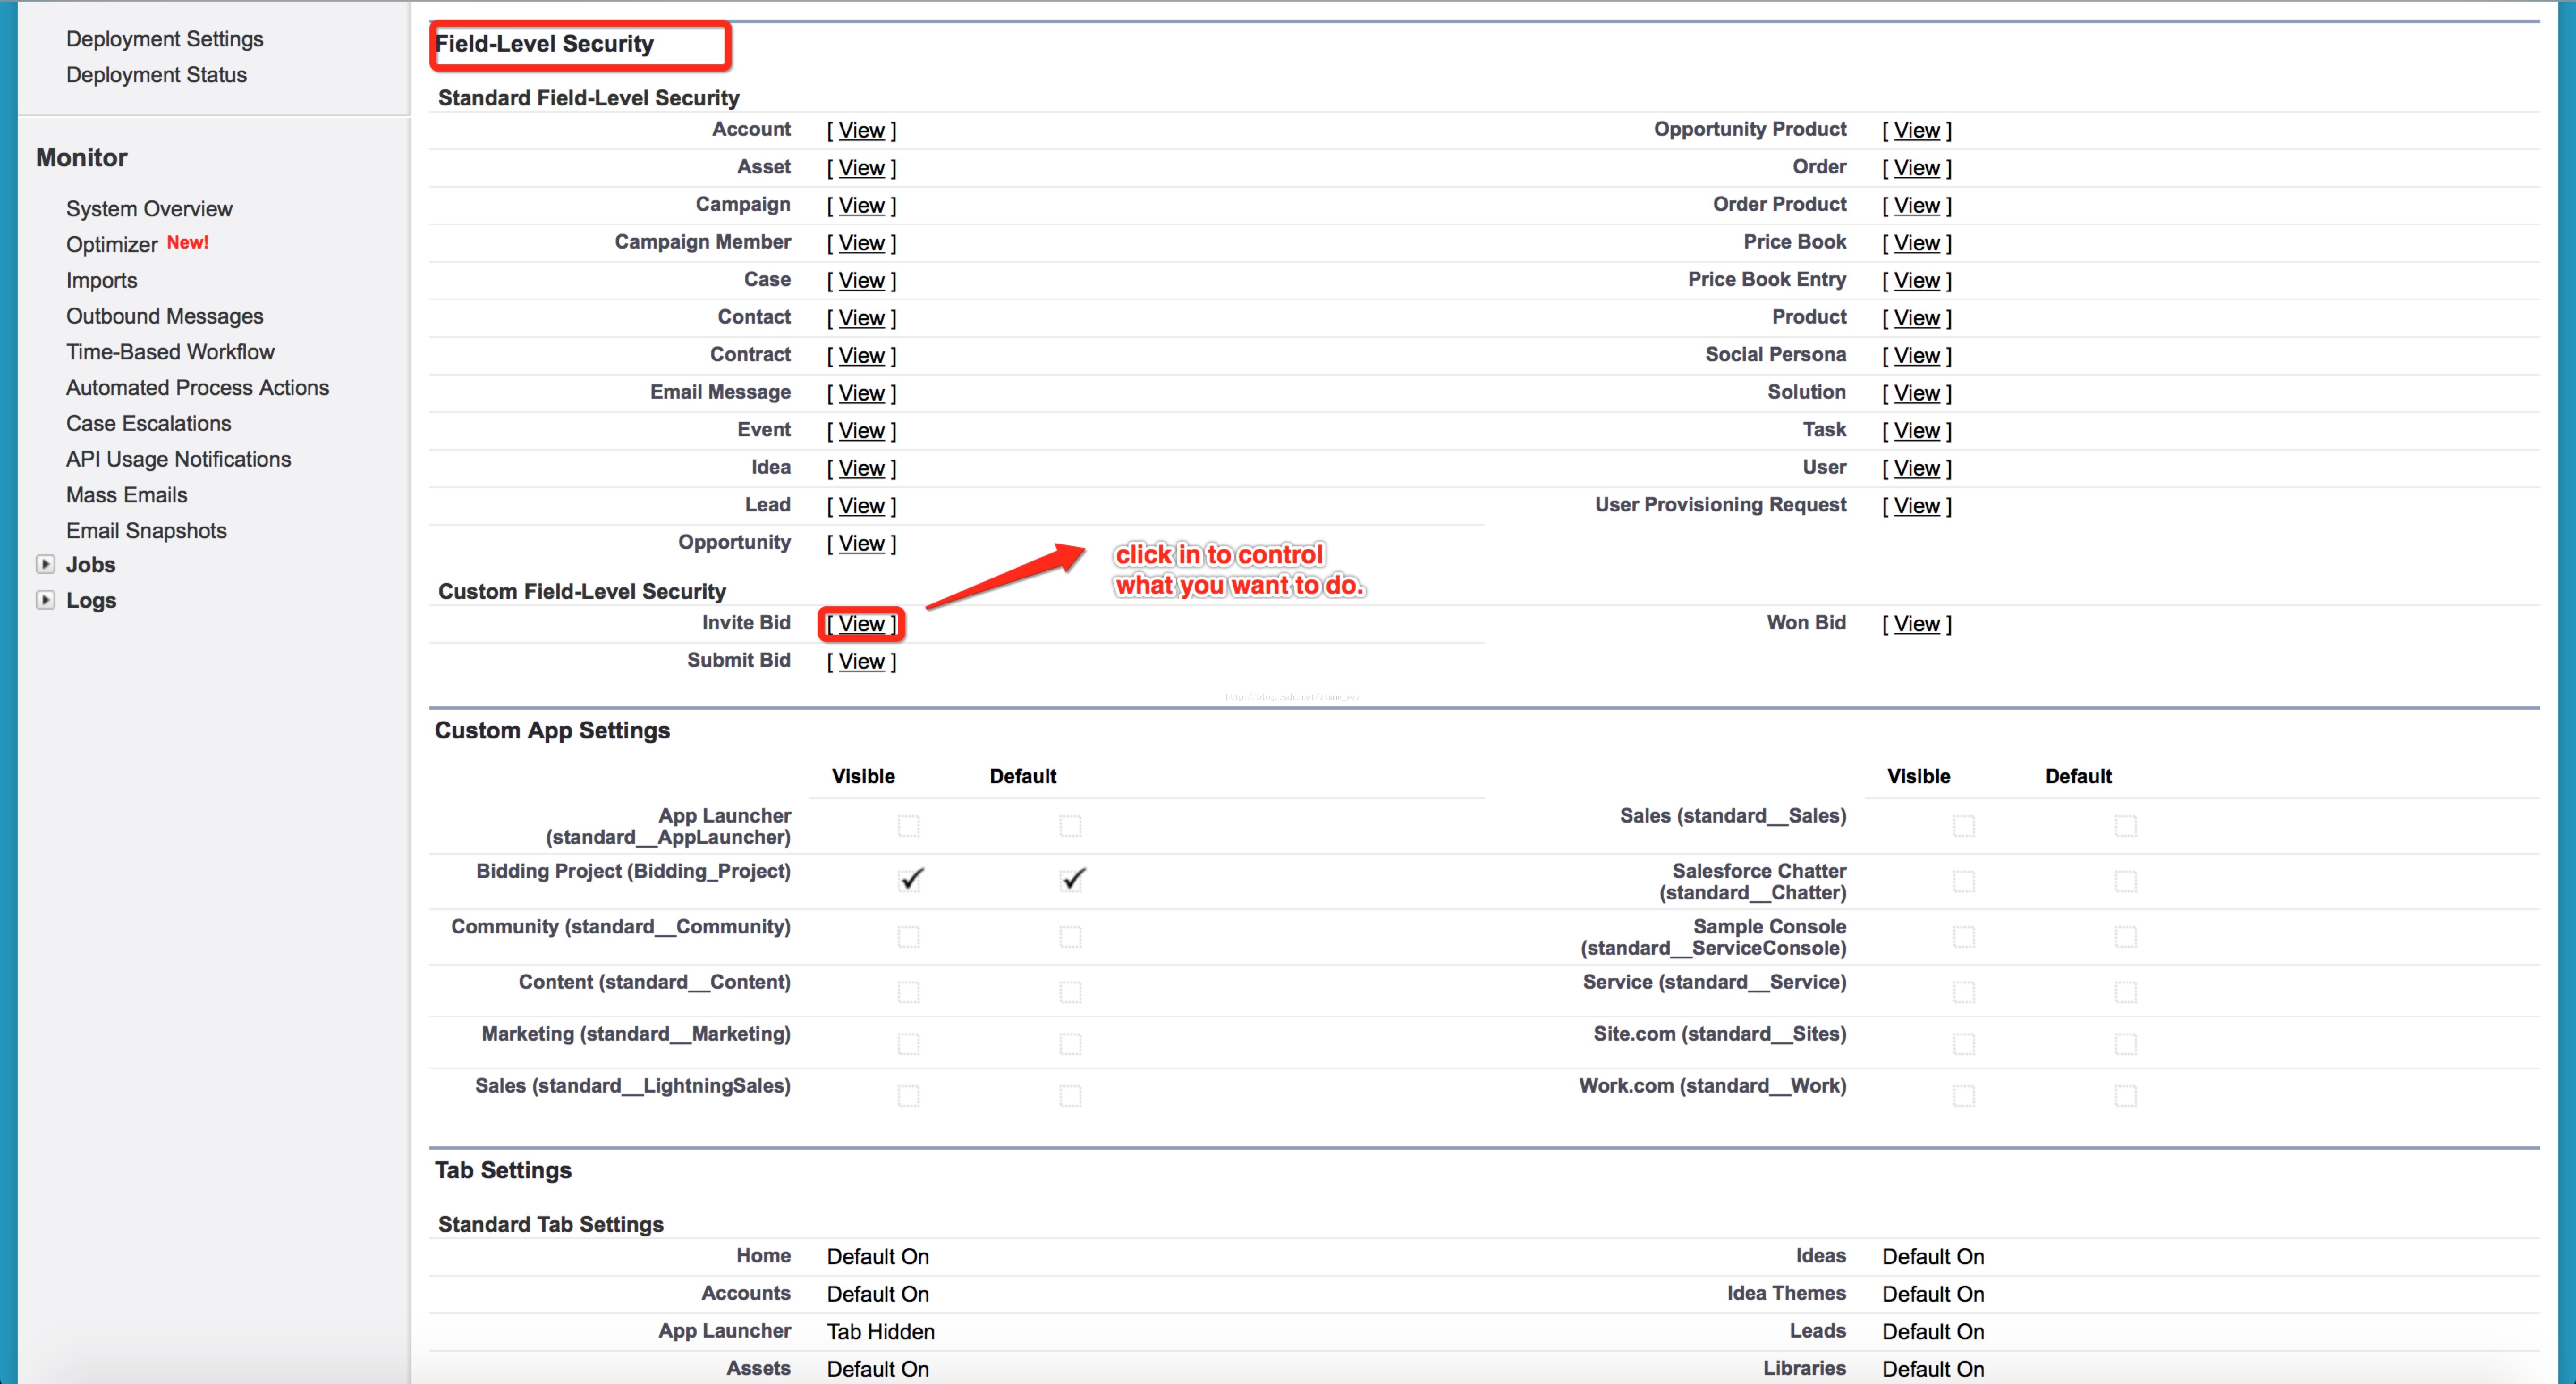View User Provisioning Request field security
Screen dimensions: 2576x1384
[1916, 506]
